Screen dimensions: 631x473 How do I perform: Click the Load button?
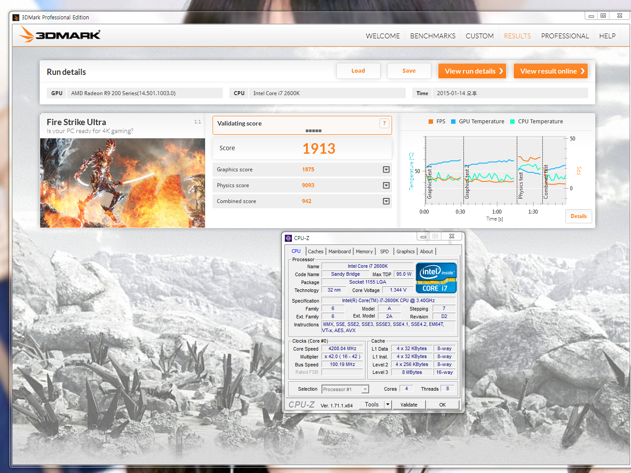(x=358, y=71)
